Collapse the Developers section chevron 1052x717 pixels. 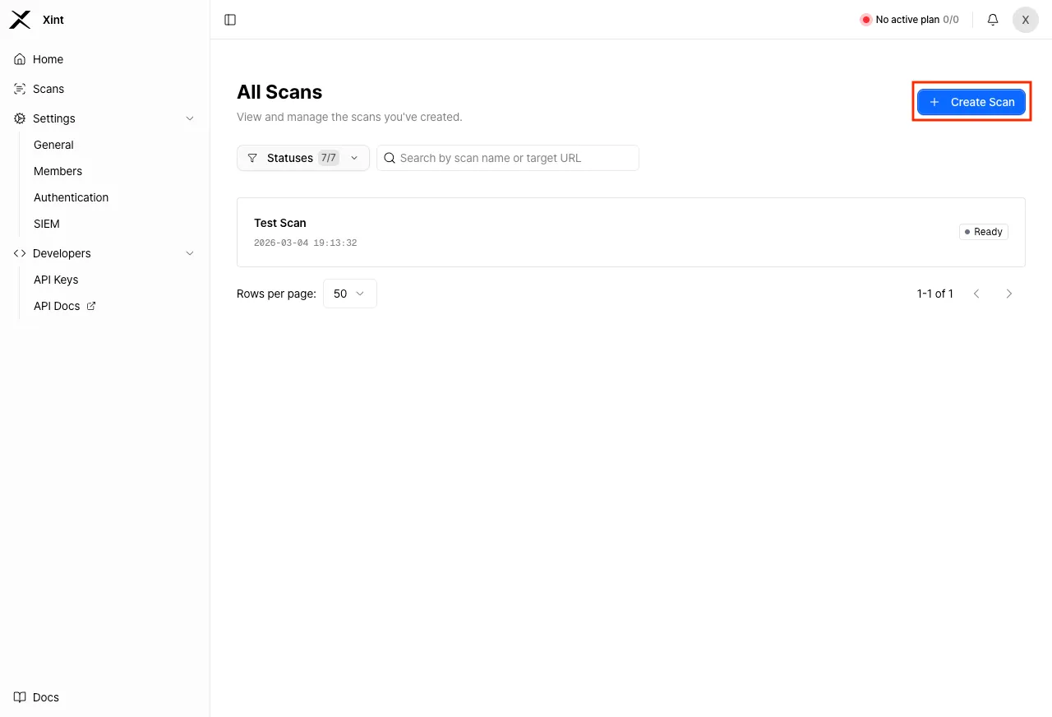click(x=190, y=252)
